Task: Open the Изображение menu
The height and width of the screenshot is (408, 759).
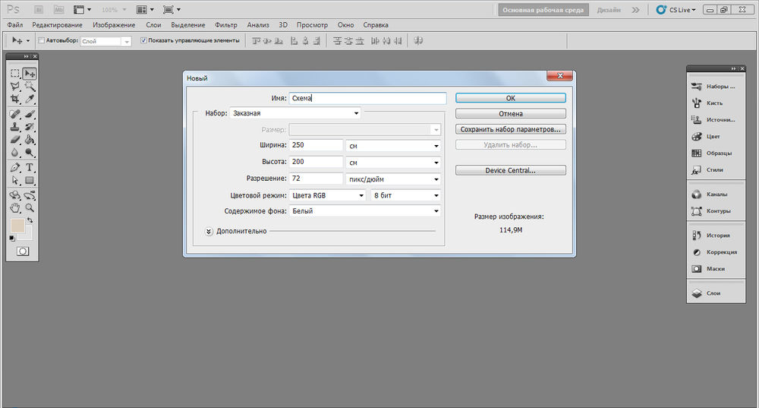Action: coord(114,25)
